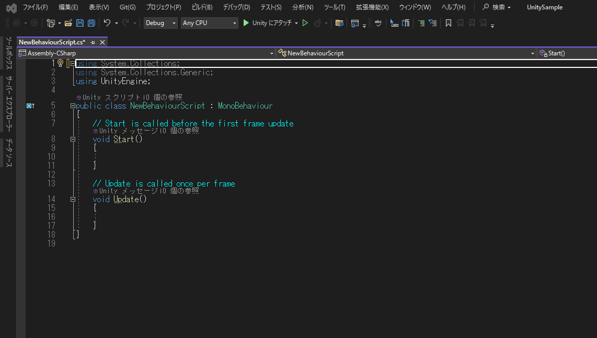Click the abc spell checker icon
The height and width of the screenshot is (338, 597).
point(378,23)
